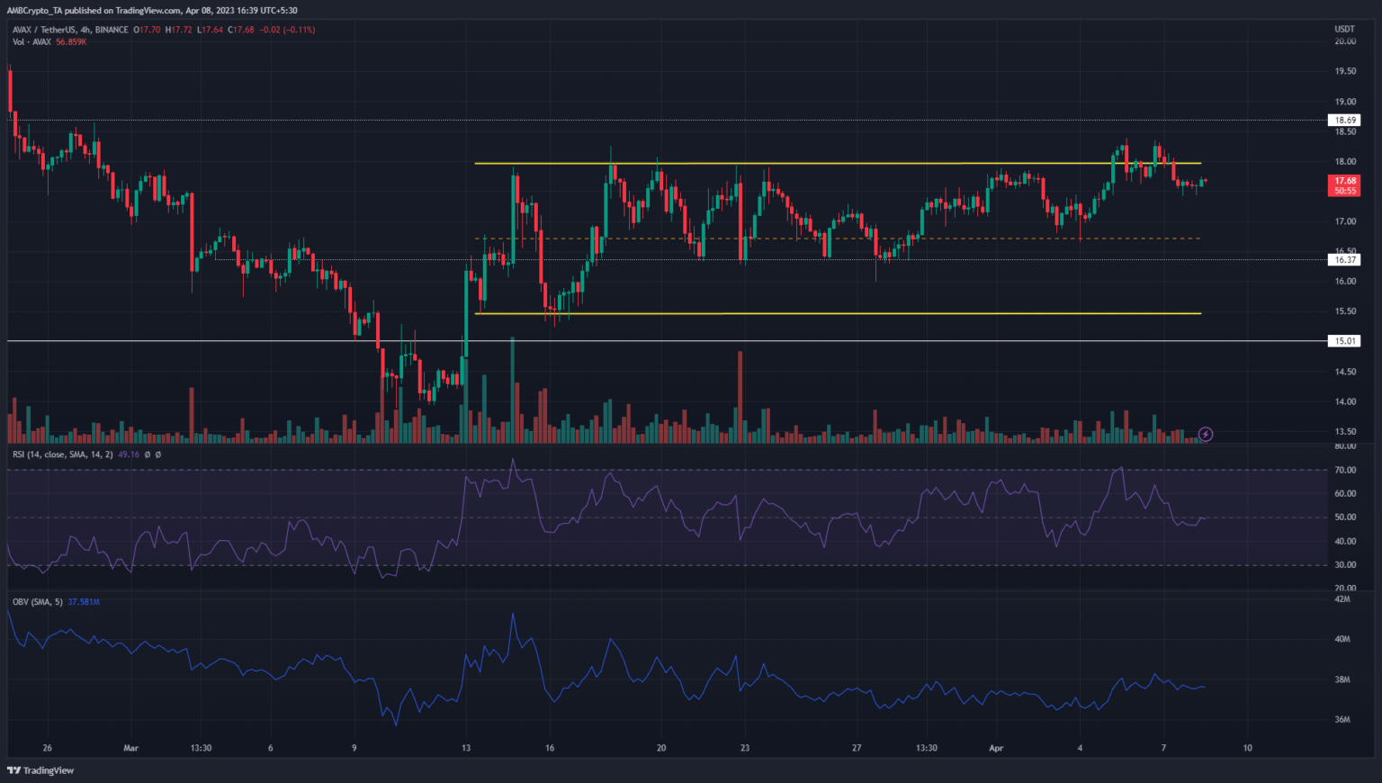Click the 'Mar' label on time axis

point(130,748)
